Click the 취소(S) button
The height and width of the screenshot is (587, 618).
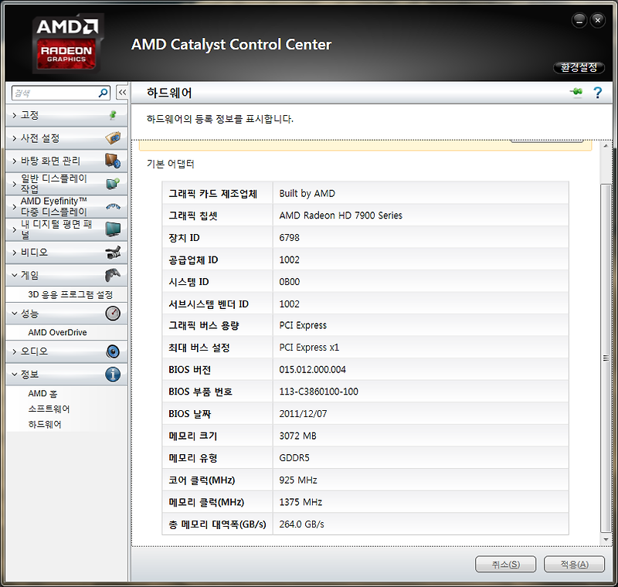506,564
